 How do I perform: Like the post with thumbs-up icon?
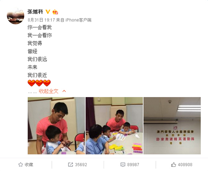[173, 165]
